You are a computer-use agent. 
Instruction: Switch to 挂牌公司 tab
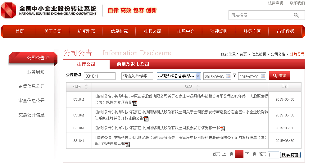86,64
